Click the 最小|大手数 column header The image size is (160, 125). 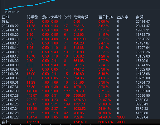[x=52, y=17]
